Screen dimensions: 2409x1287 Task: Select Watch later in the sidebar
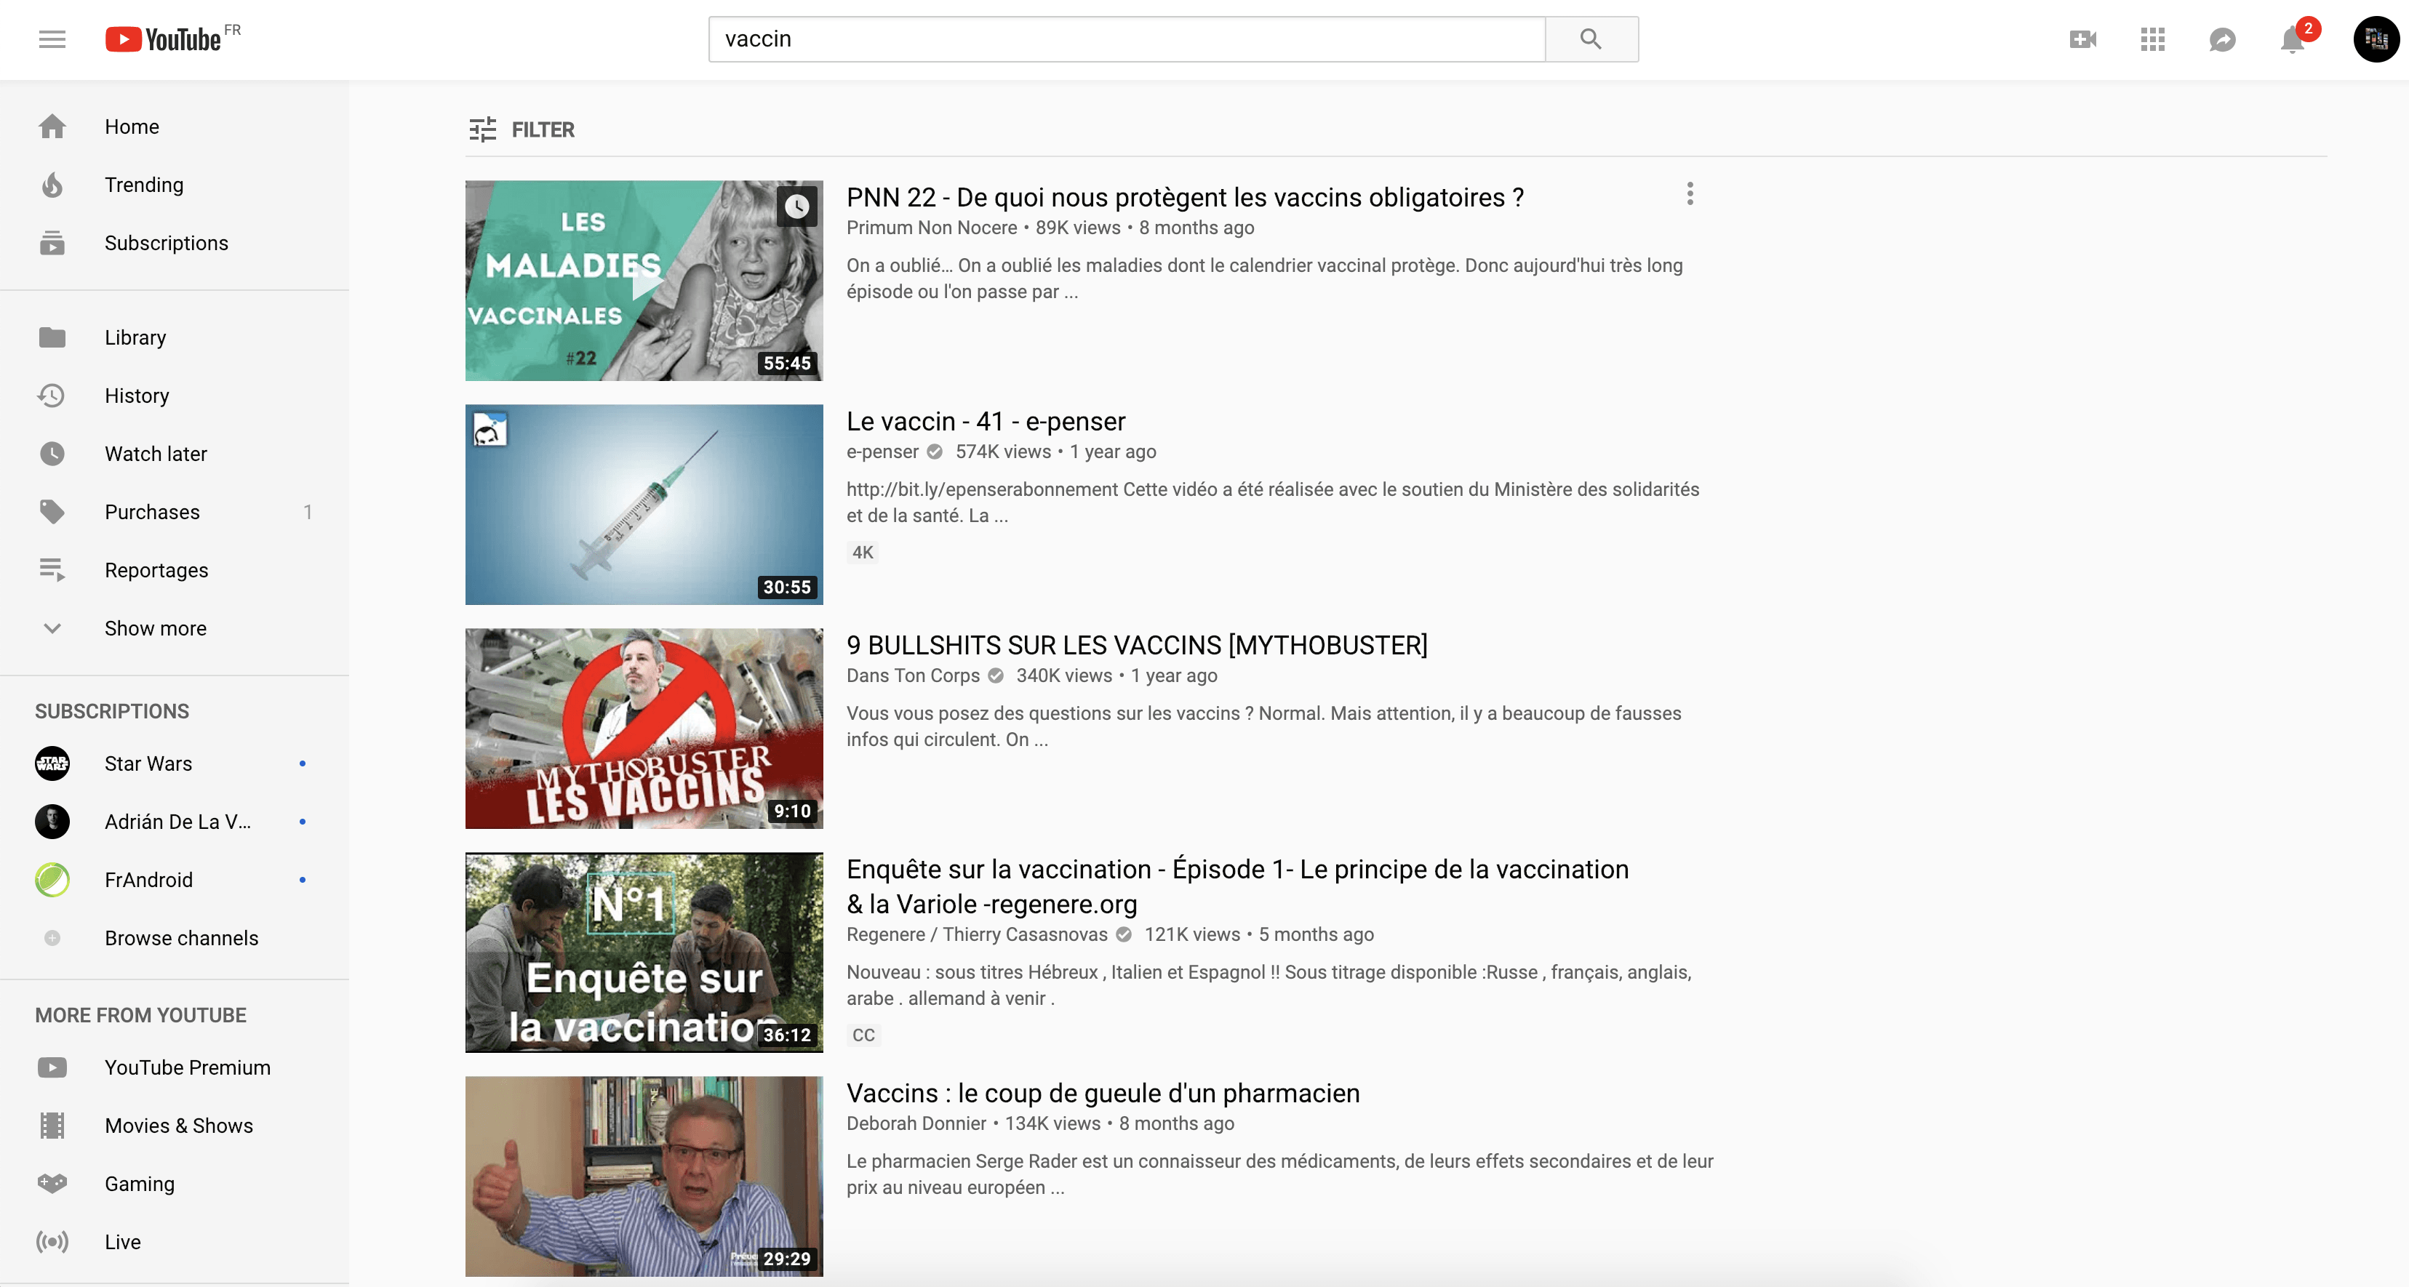(156, 454)
